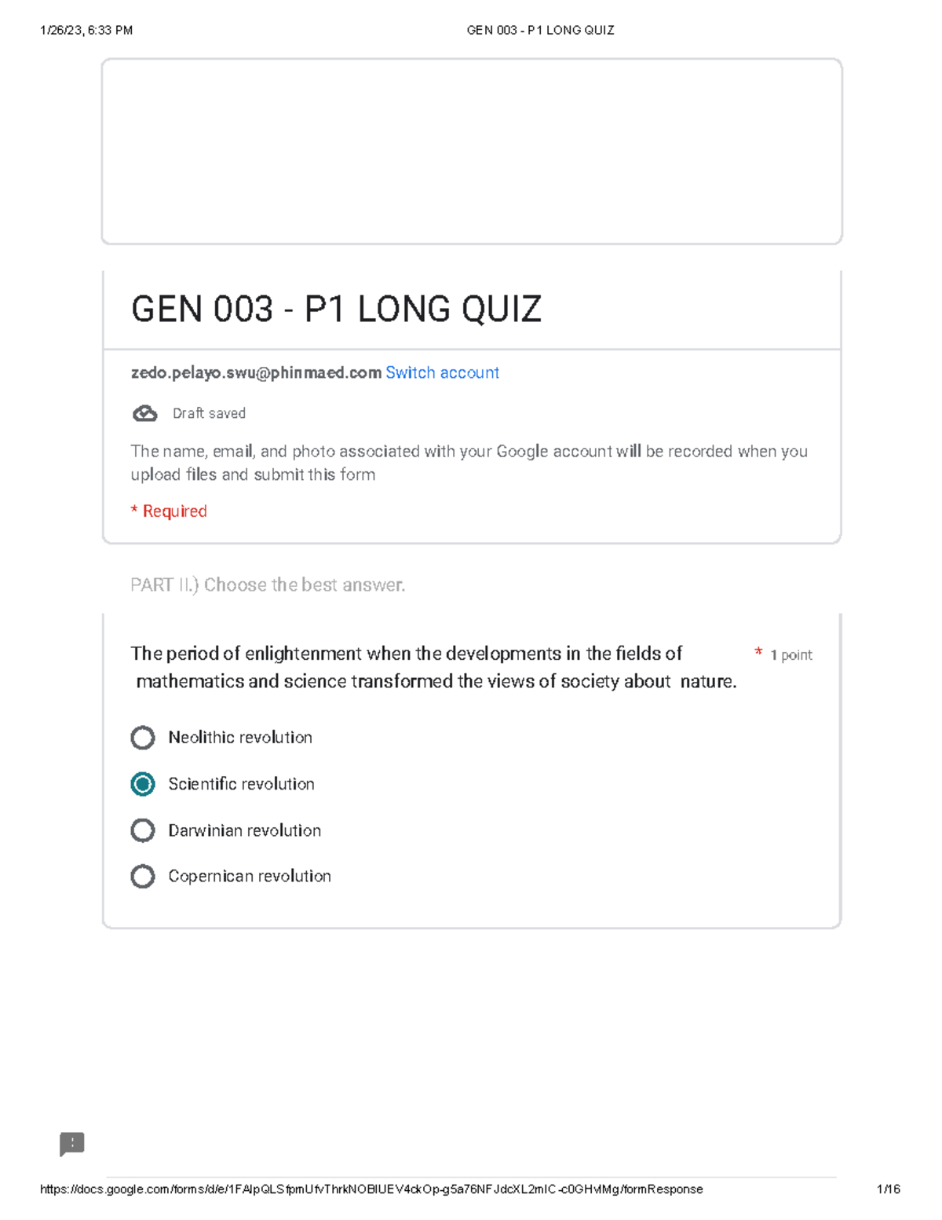942x1220 pixels.
Task: Select the Neolithic revolution radio button
Action: pyautogui.click(x=142, y=738)
